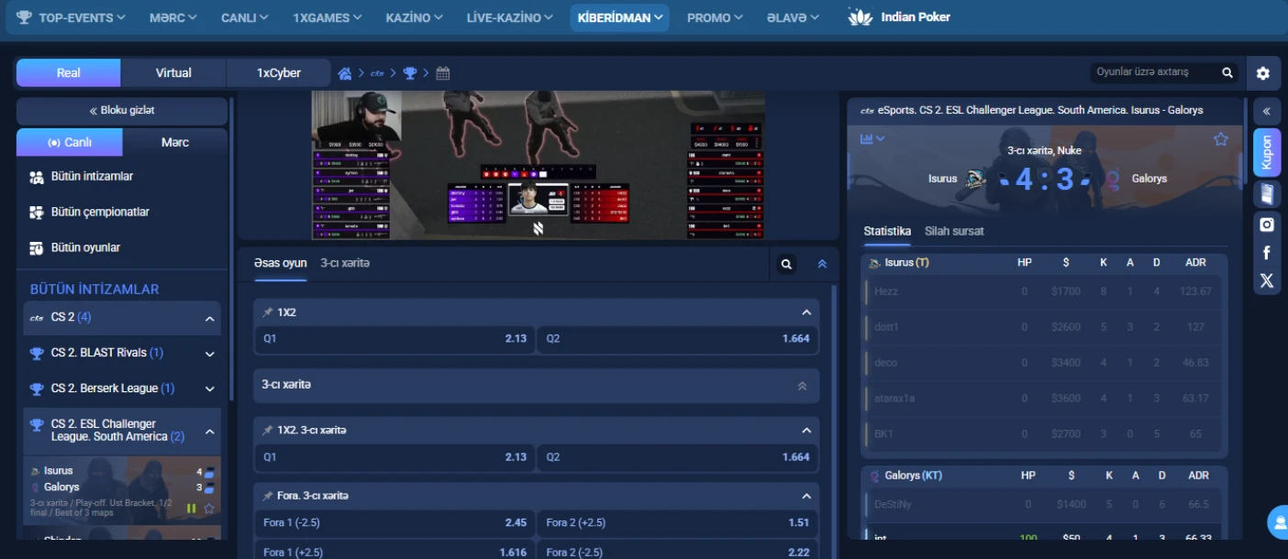Collapse the Fora. 3-cı xəritə market

tap(806, 496)
